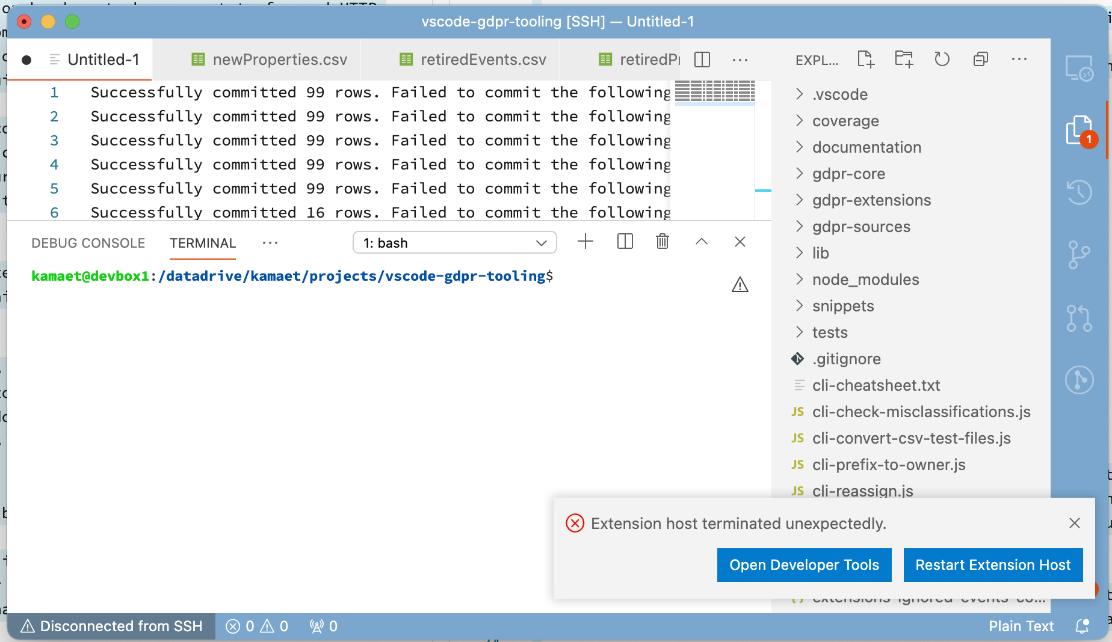
Task: Open the bash terminal selector dropdown
Action: (x=454, y=243)
